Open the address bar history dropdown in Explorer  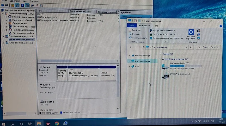[186, 47]
